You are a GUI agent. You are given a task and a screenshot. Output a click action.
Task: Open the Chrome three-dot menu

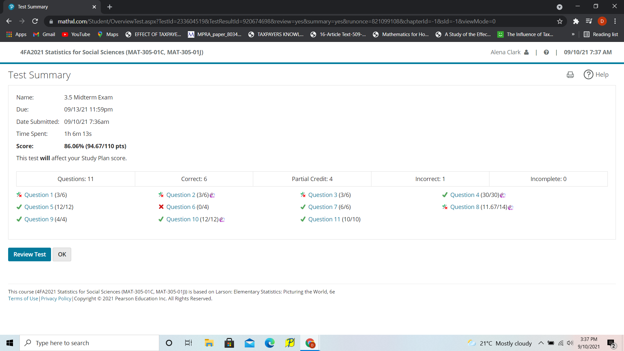point(615,21)
